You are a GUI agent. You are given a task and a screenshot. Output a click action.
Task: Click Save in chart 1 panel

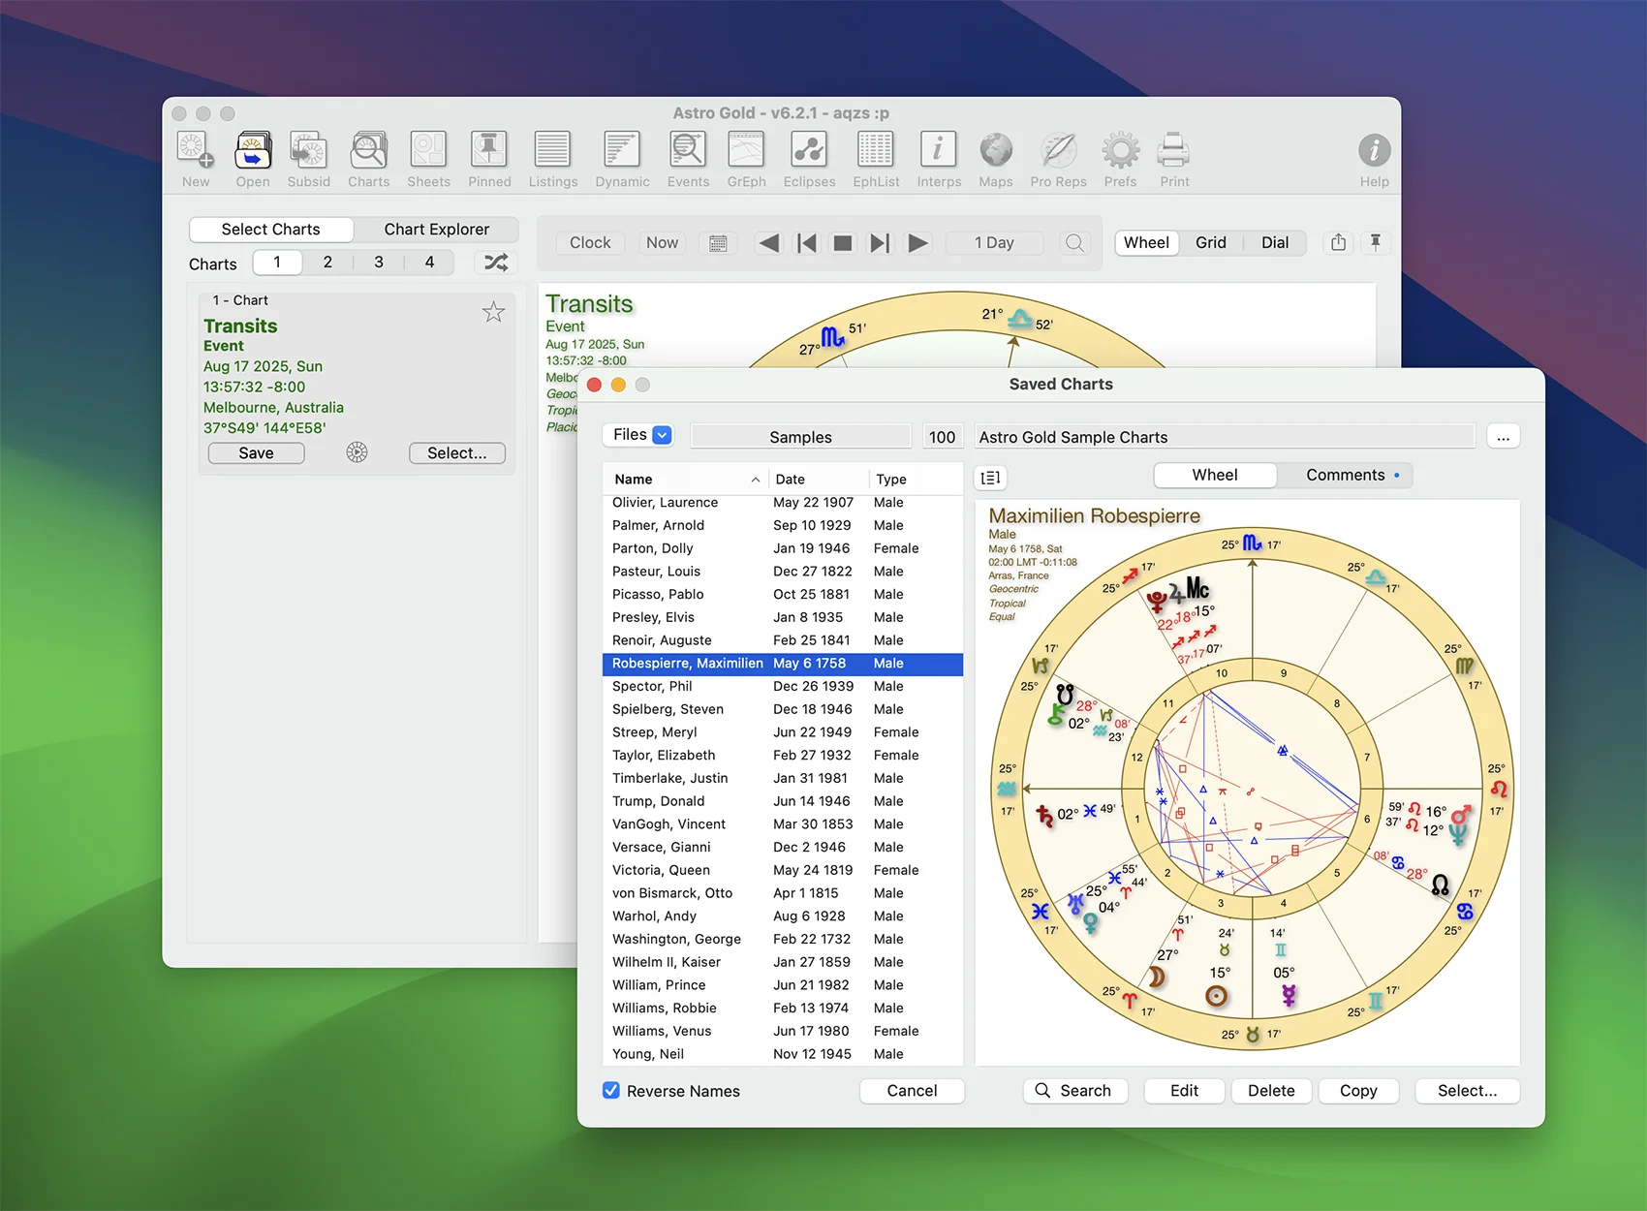pos(256,453)
